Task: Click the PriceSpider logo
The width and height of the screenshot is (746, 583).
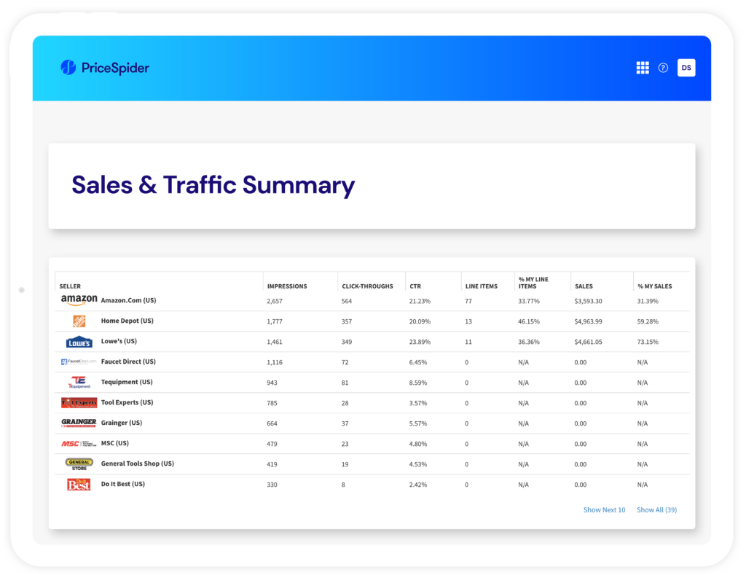Action: (x=105, y=68)
